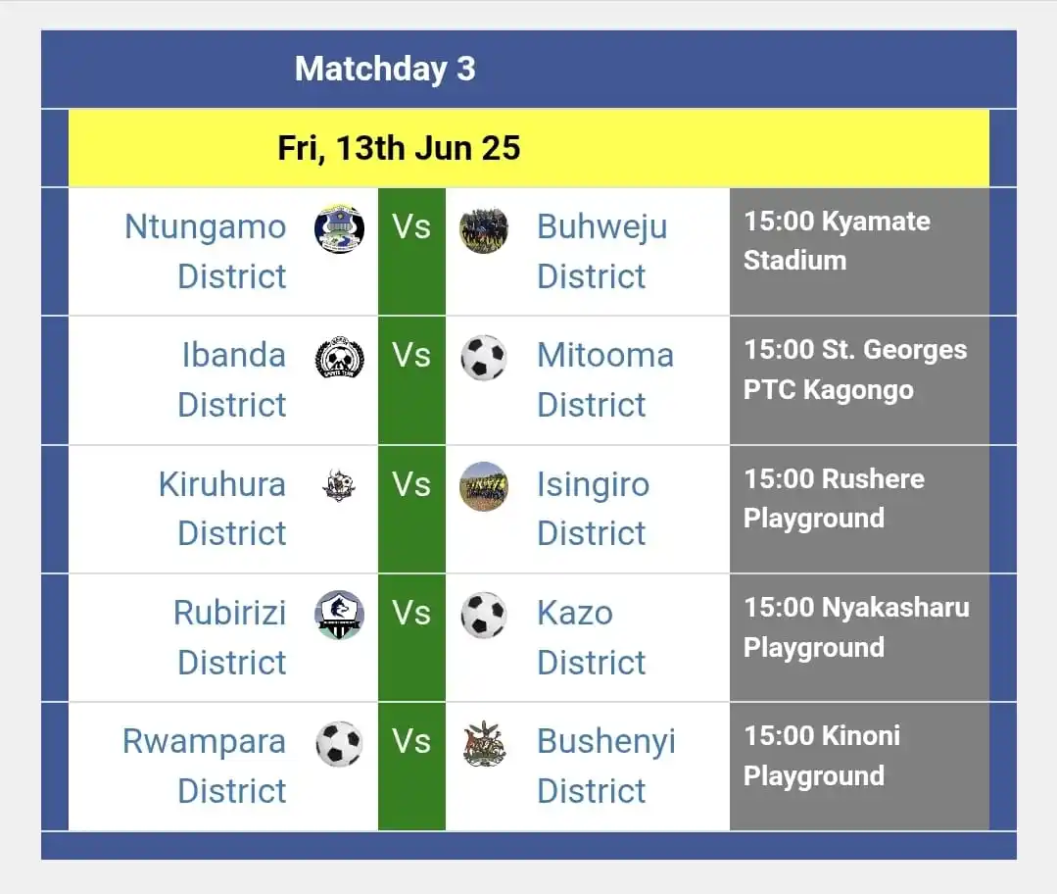Click the Kiruhura District team logo
Image resolution: width=1057 pixels, height=894 pixels.
point(339,485)
